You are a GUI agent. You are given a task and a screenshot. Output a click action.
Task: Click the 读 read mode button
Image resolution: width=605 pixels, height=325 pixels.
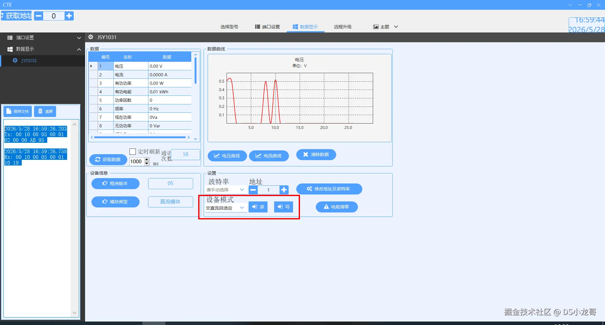pos(258,207)
